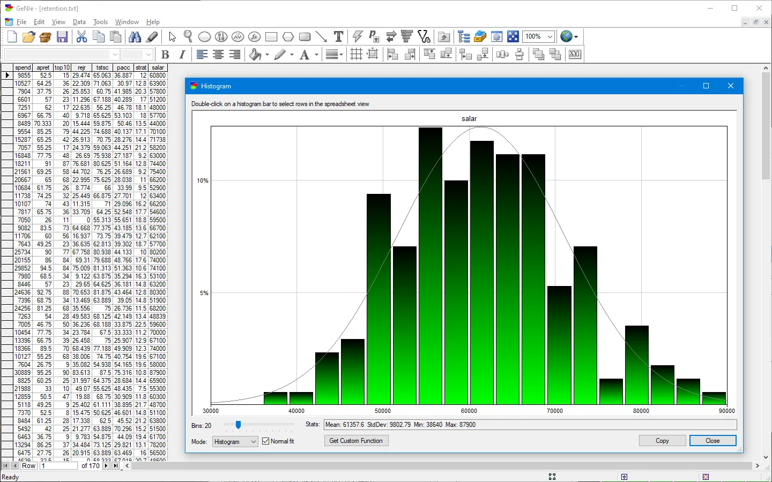772x482 pixels.
Task: Open the Mode Histogram dropdown
Action: [x=235, y=441]
